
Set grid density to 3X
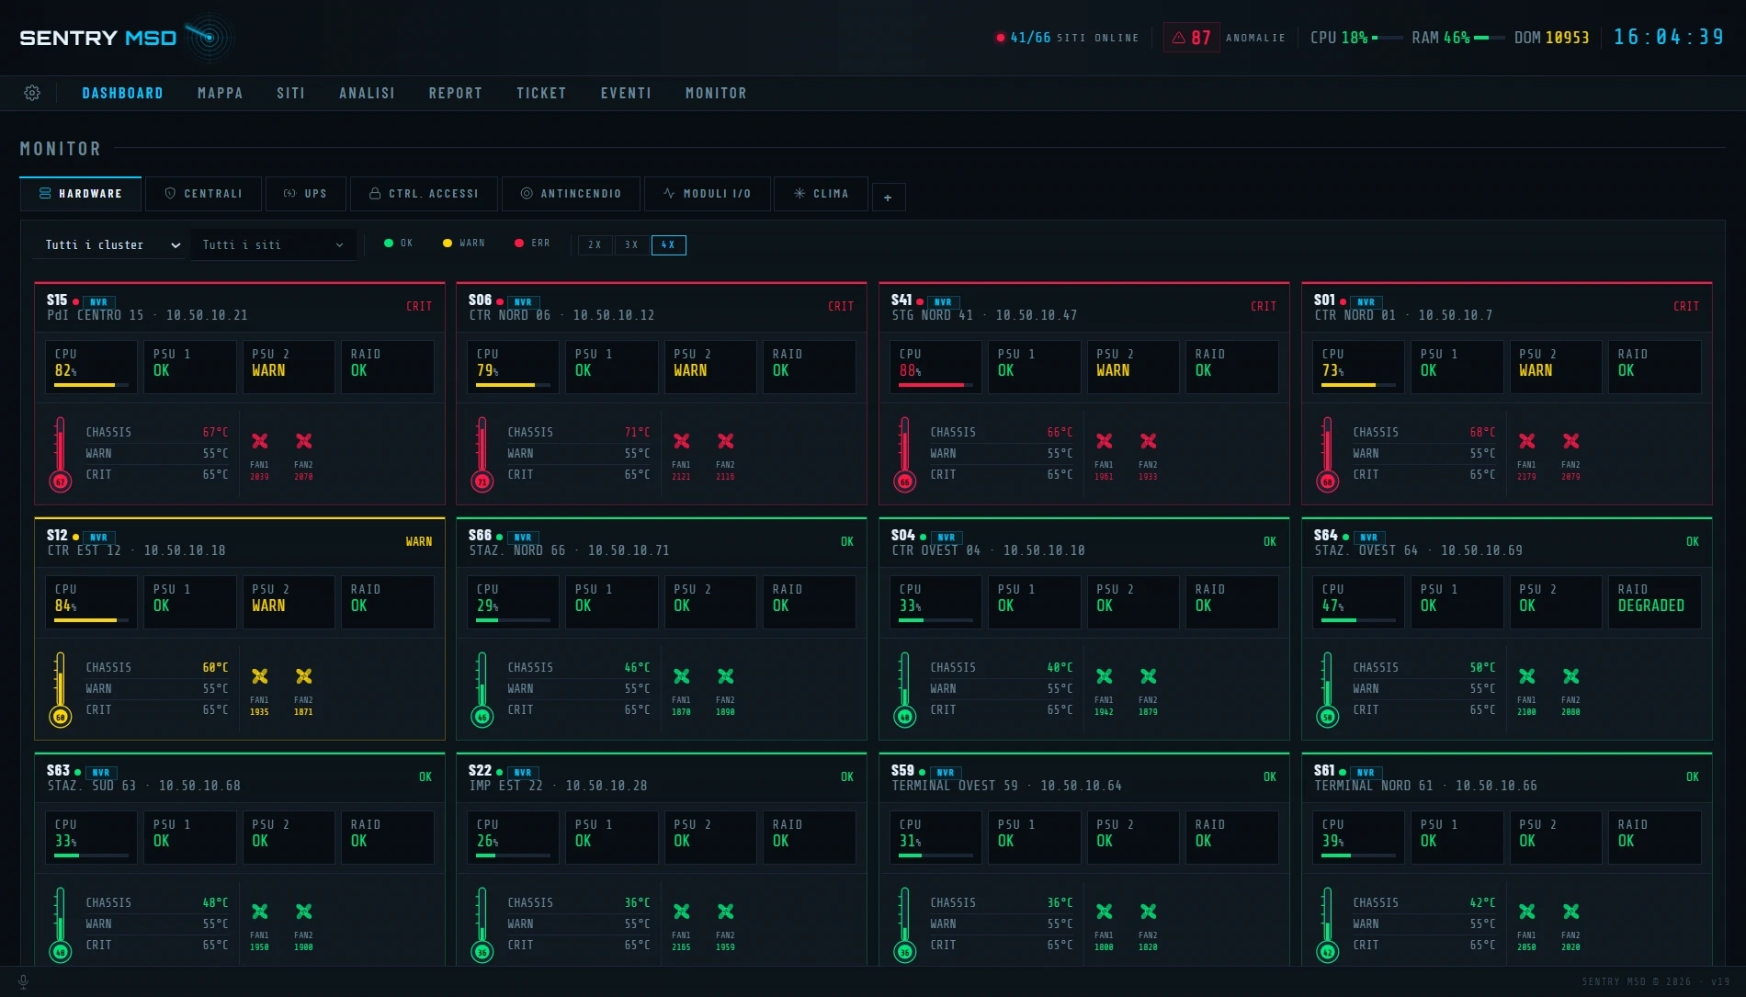coord(631,244)
